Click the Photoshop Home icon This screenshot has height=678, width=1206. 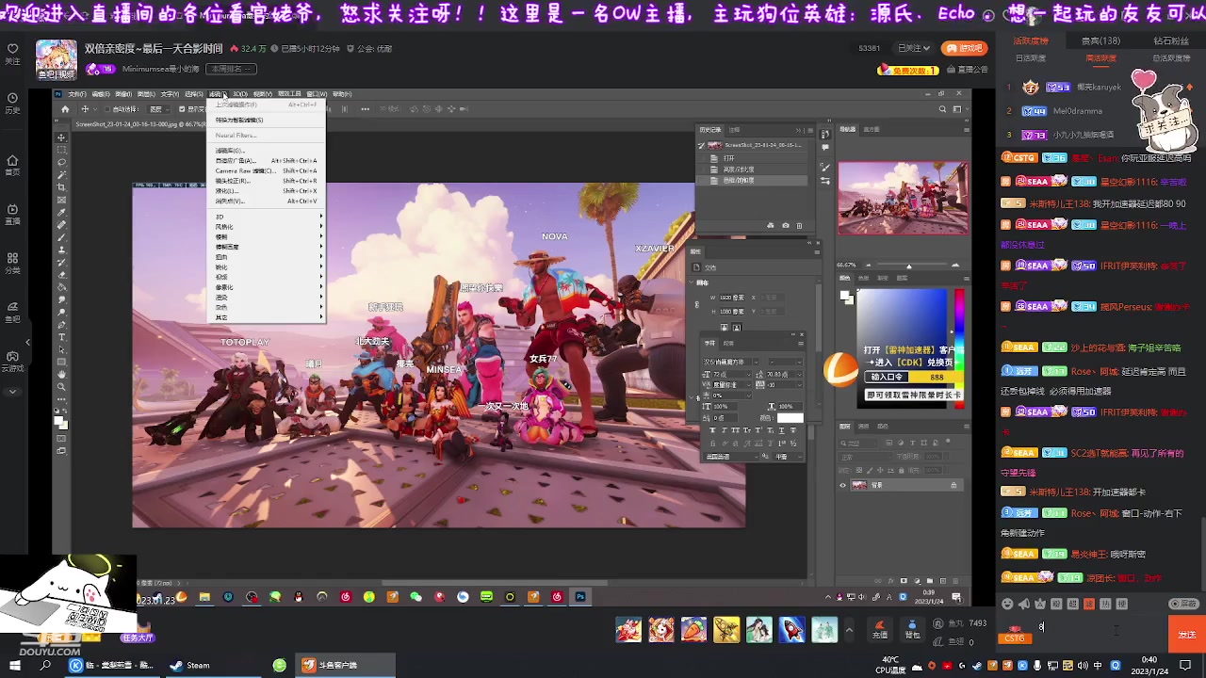[x=65, y=109]
